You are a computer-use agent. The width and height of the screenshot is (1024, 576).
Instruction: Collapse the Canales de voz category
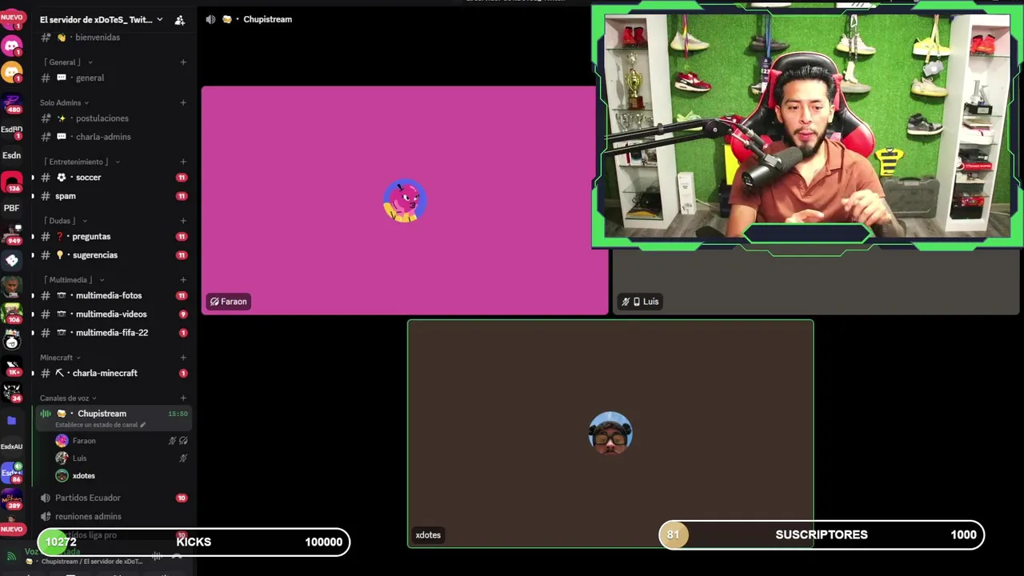click(68, 398)
